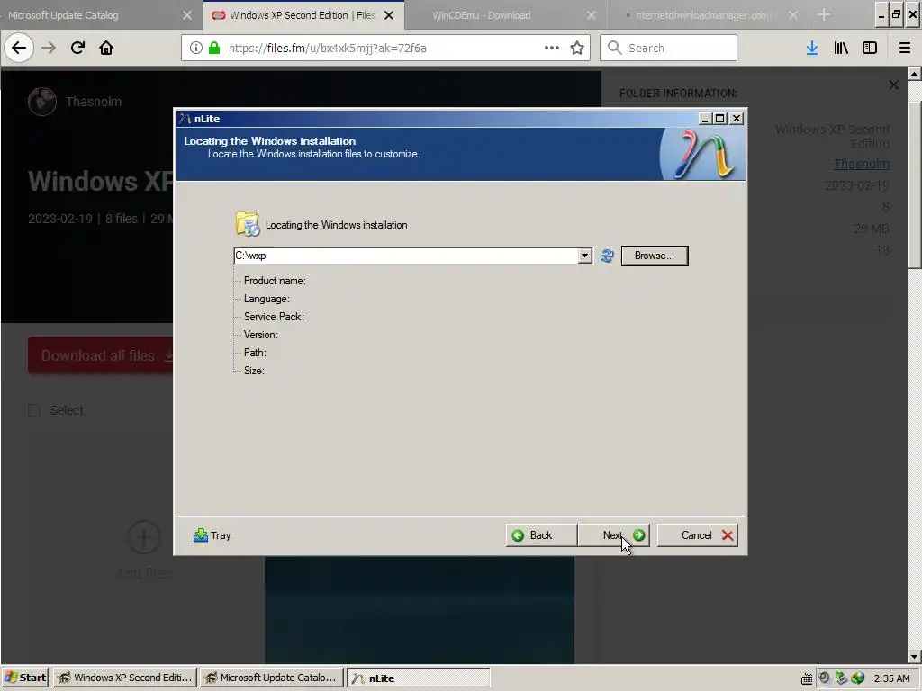Close the Microsoft Update Catalog tab
The width and height of the screenshot is (922, 691).
click(187, 15)
